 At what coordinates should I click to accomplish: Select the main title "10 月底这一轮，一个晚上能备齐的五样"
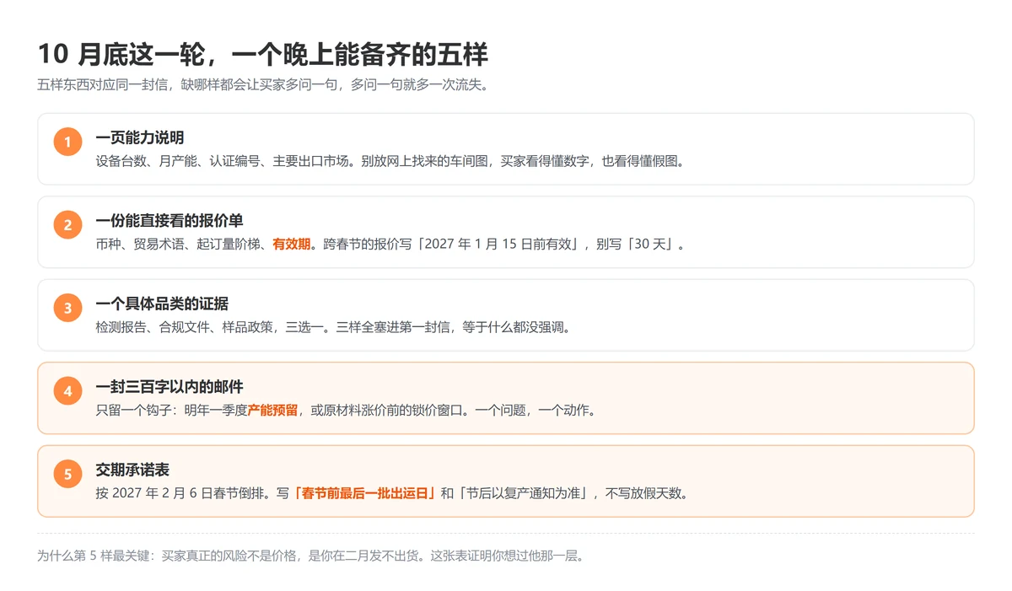263,55
